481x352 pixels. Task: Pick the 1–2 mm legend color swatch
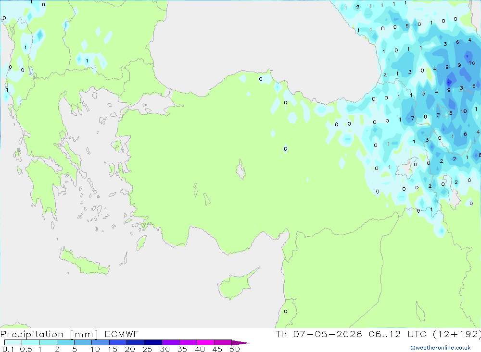(x=48, y=342)
